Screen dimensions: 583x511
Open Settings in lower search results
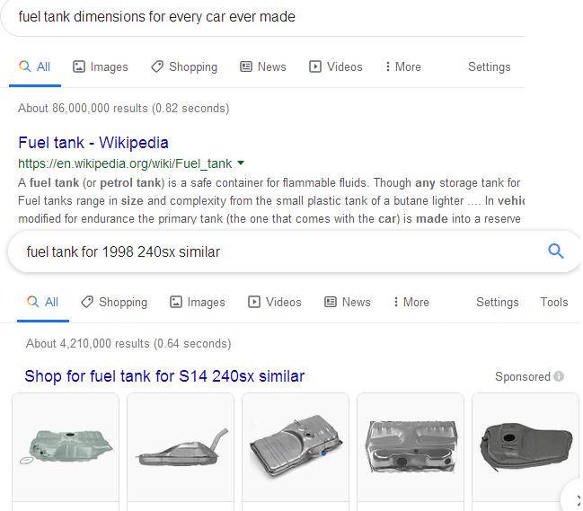(x=497, y=302)
